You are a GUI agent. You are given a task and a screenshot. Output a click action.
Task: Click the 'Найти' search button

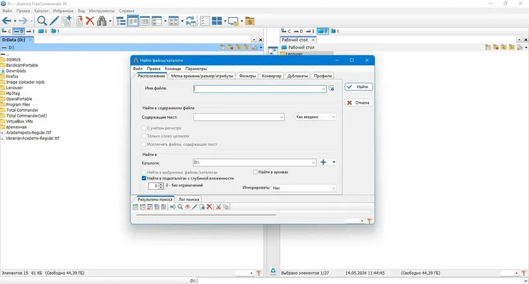pos(358,87)
